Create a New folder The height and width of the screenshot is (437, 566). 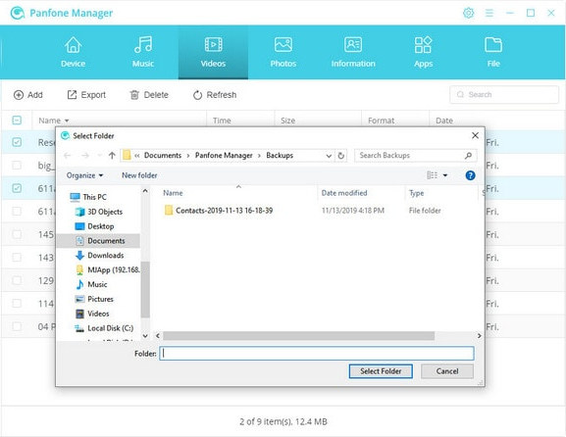139,175
